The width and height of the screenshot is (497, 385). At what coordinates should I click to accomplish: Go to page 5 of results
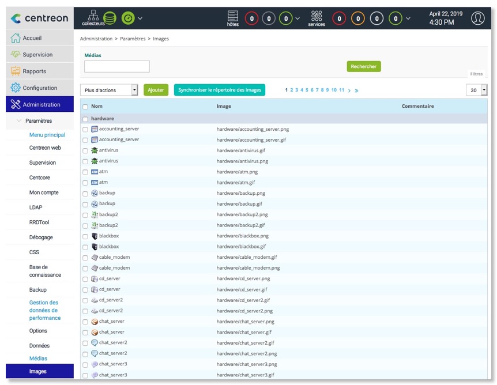pyautogui.click(x=307, y=90)
